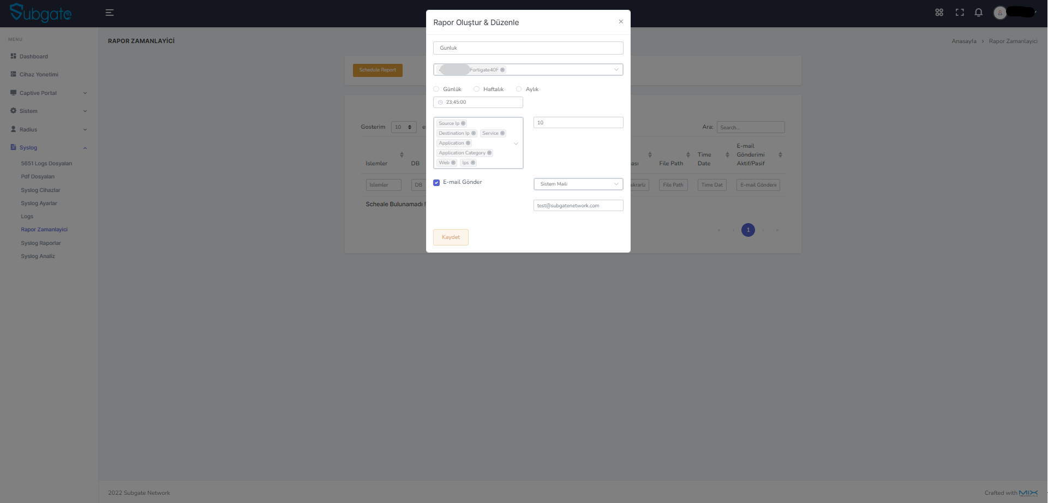The height and width of the screenshot is (503, 1048).
Task: Enable the Haftalık radio button
Action: 477,88
